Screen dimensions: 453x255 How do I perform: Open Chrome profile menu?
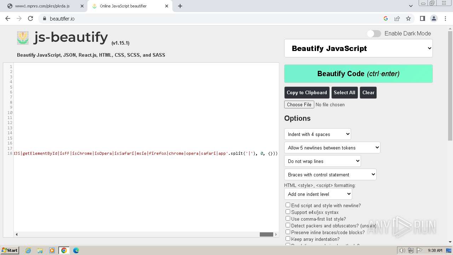coord(434,18)
